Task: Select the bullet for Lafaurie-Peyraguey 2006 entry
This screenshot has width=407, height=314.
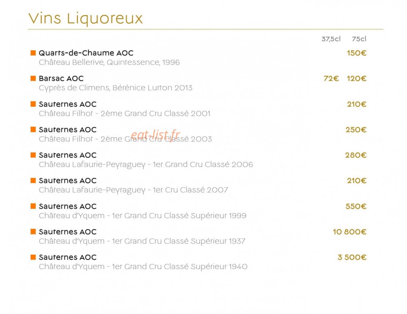Action: (x=33, y=155)
